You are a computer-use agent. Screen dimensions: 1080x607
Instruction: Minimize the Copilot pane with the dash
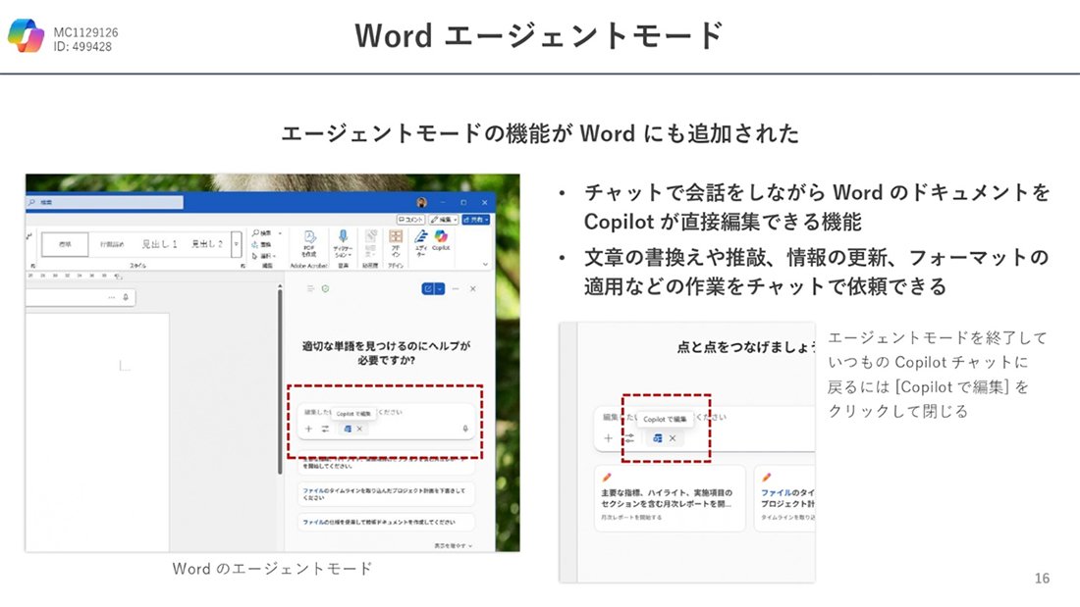(456, 289)
